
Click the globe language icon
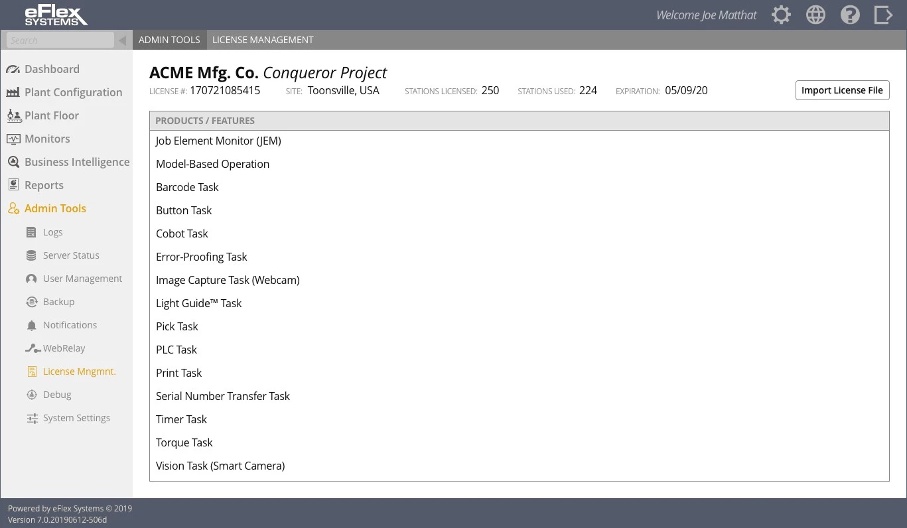pos(815,15)
